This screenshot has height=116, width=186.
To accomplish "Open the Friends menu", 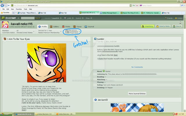I will [169, 18].
